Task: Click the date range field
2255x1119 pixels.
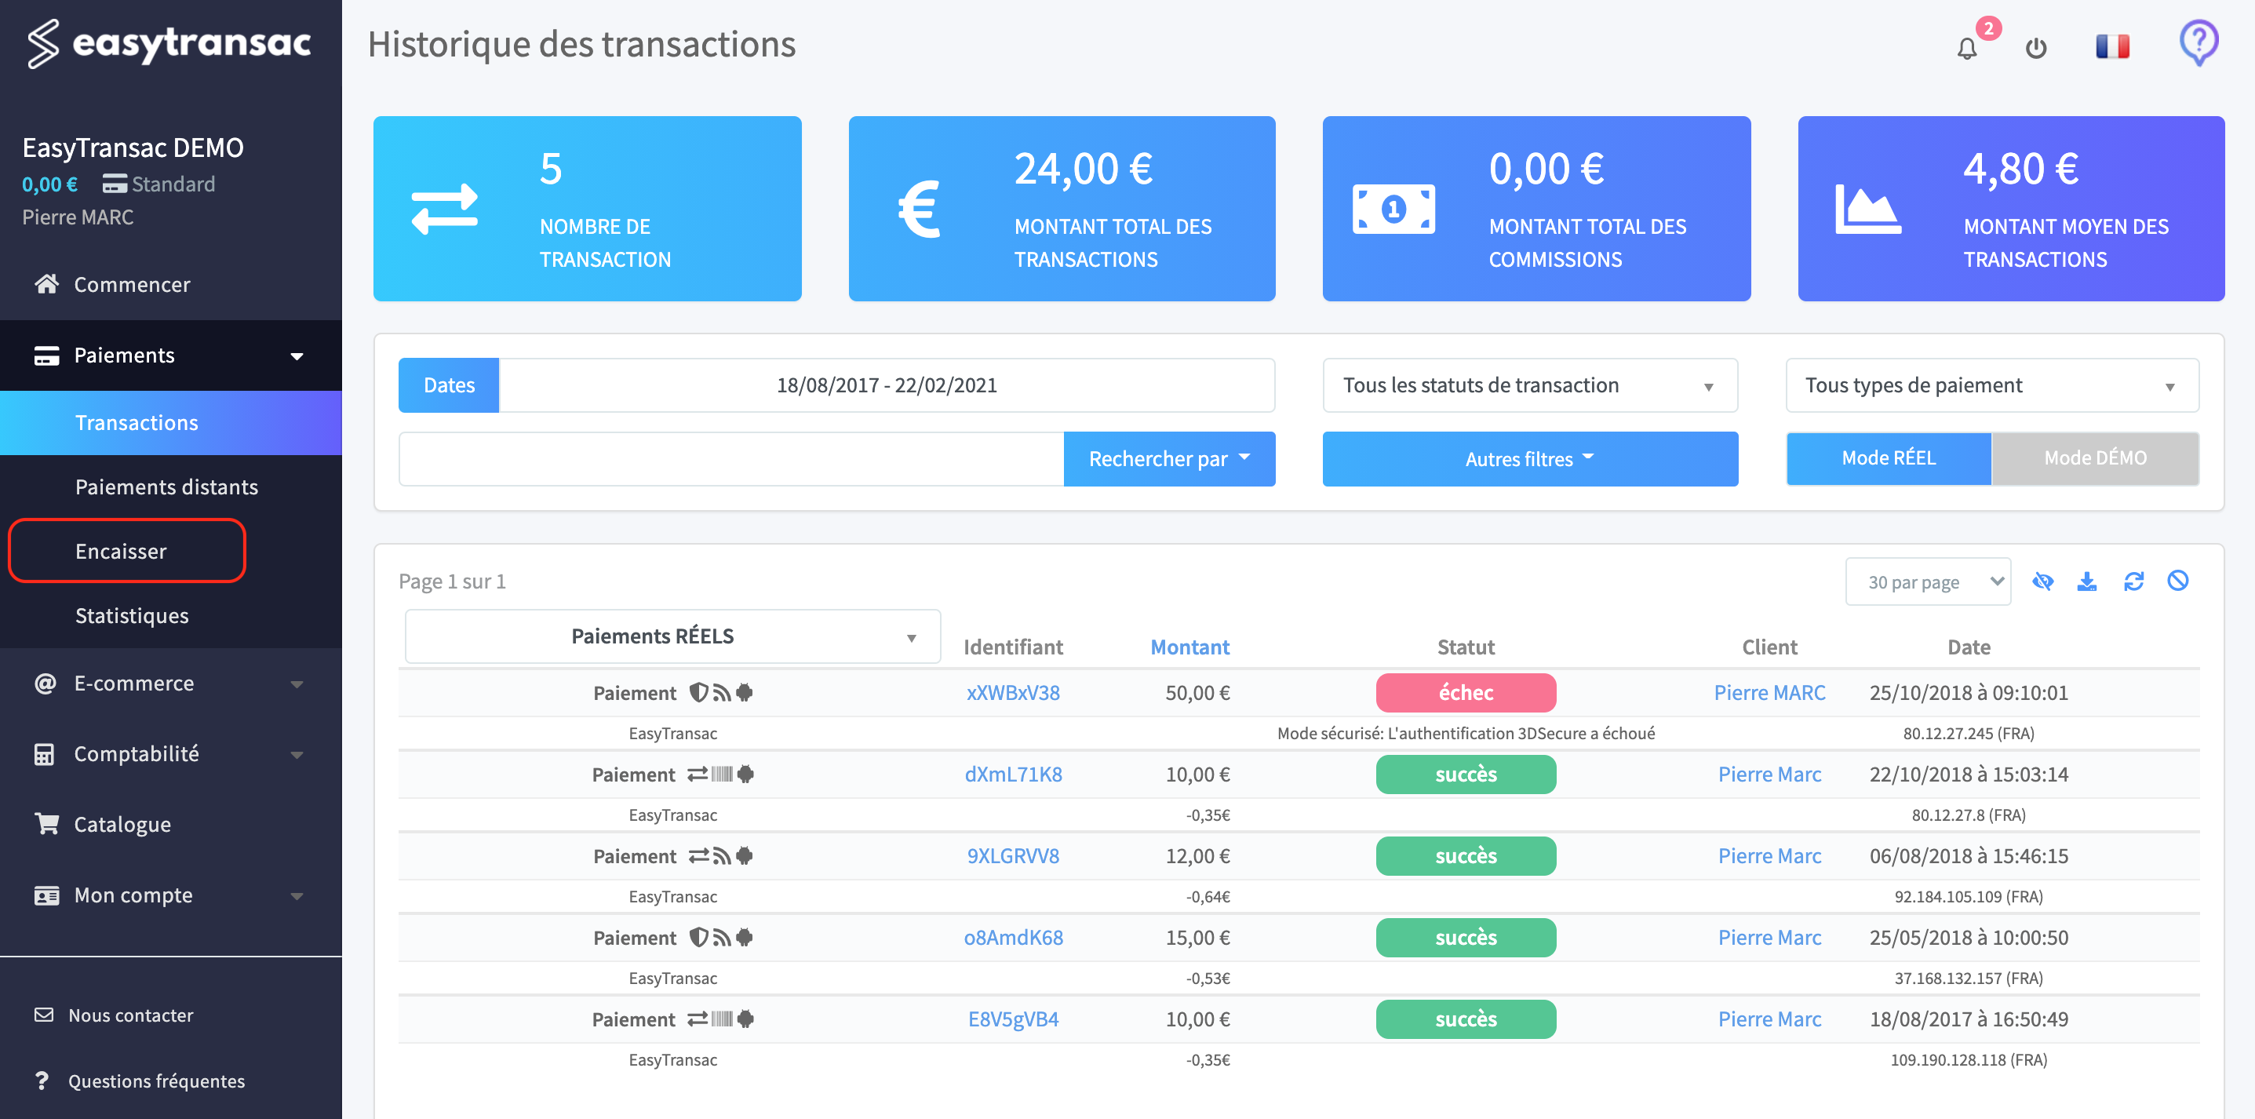Action: pyautogui.click(x=887, y=385)
